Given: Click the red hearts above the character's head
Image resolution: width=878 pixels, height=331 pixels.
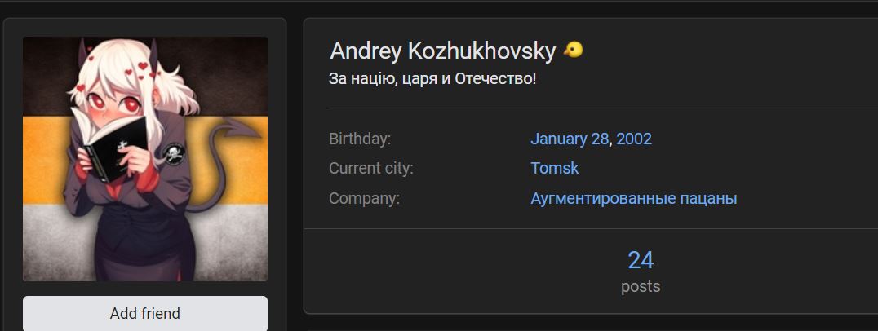Looking at the screenshot, I should coord(141,70).
